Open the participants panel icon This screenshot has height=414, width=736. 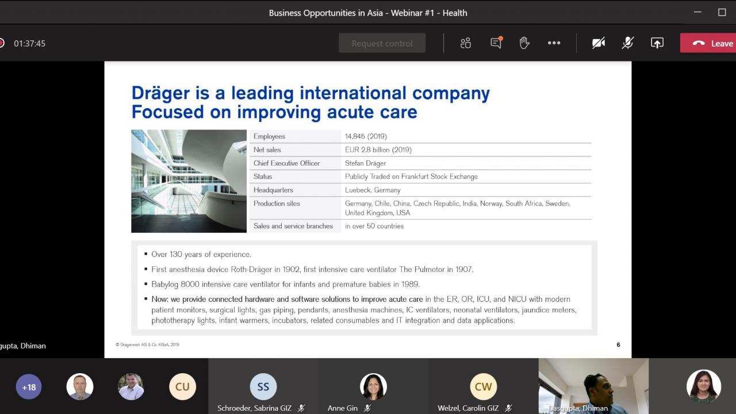[x=466, y=43]
